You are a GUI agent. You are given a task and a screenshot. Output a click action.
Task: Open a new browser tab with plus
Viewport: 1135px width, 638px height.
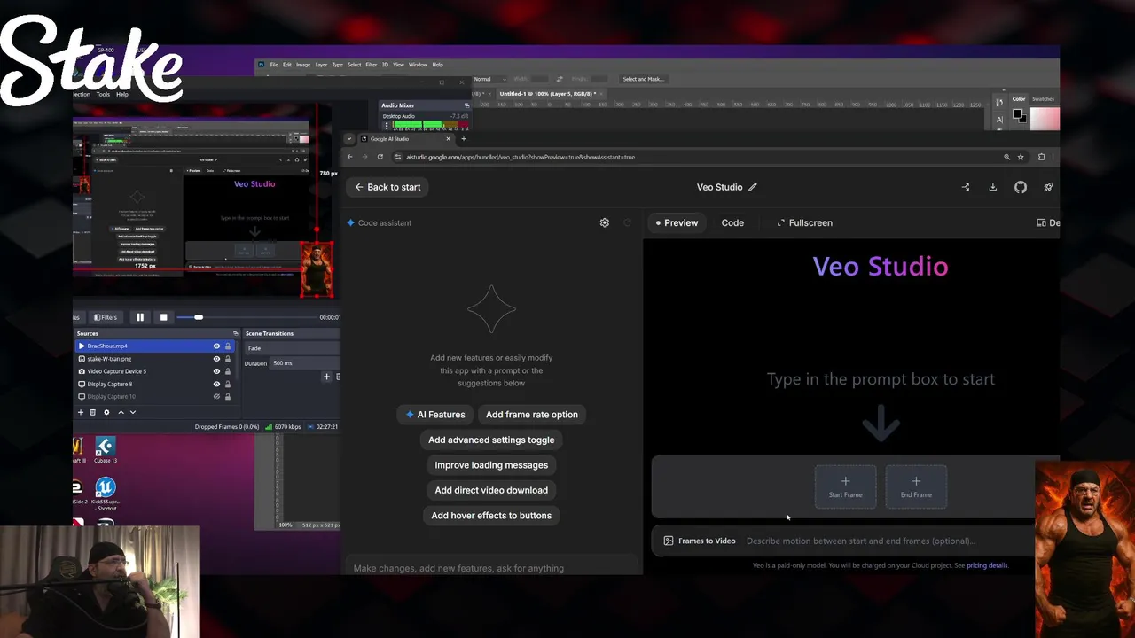pyautogui.click(x=463, y=138)
